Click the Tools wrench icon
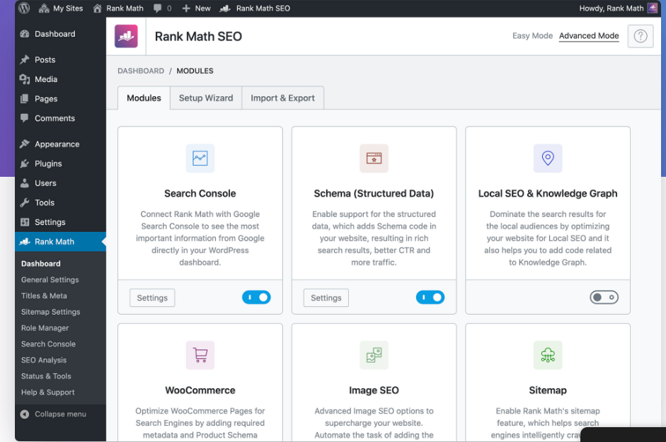666x442 pixels. click(25, 202)
